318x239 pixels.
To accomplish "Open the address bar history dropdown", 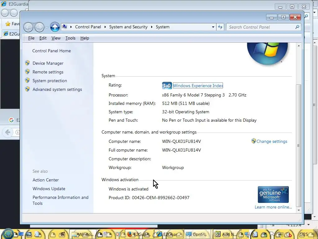I will tap(213, 27).
